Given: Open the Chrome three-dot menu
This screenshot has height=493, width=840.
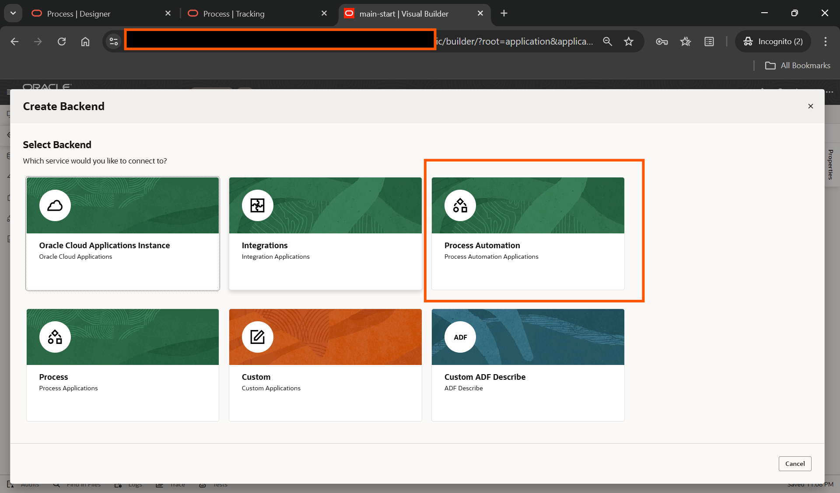Looking at the screenshot, I should (825, 42).
